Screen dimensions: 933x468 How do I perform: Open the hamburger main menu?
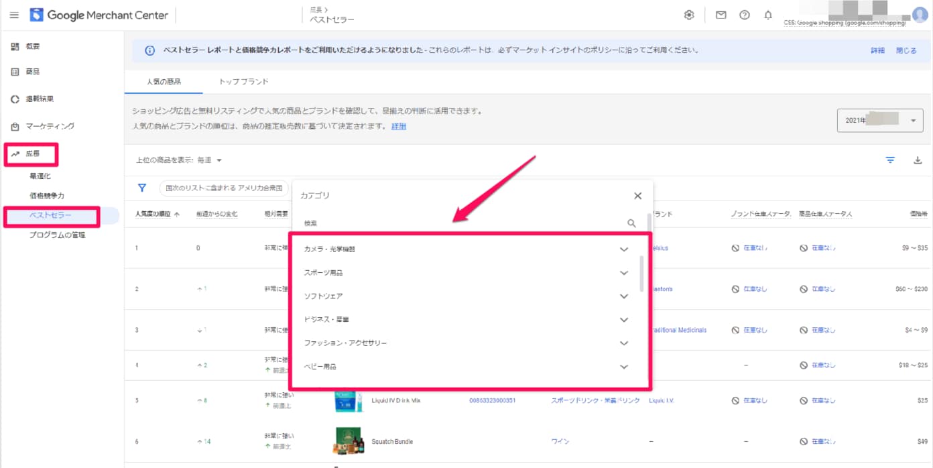(14, 15)
